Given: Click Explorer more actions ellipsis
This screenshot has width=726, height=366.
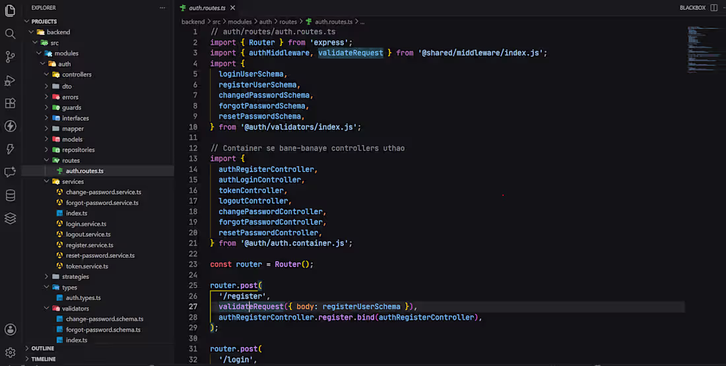Looking at the screenshot, I should (x=162, y=8).
